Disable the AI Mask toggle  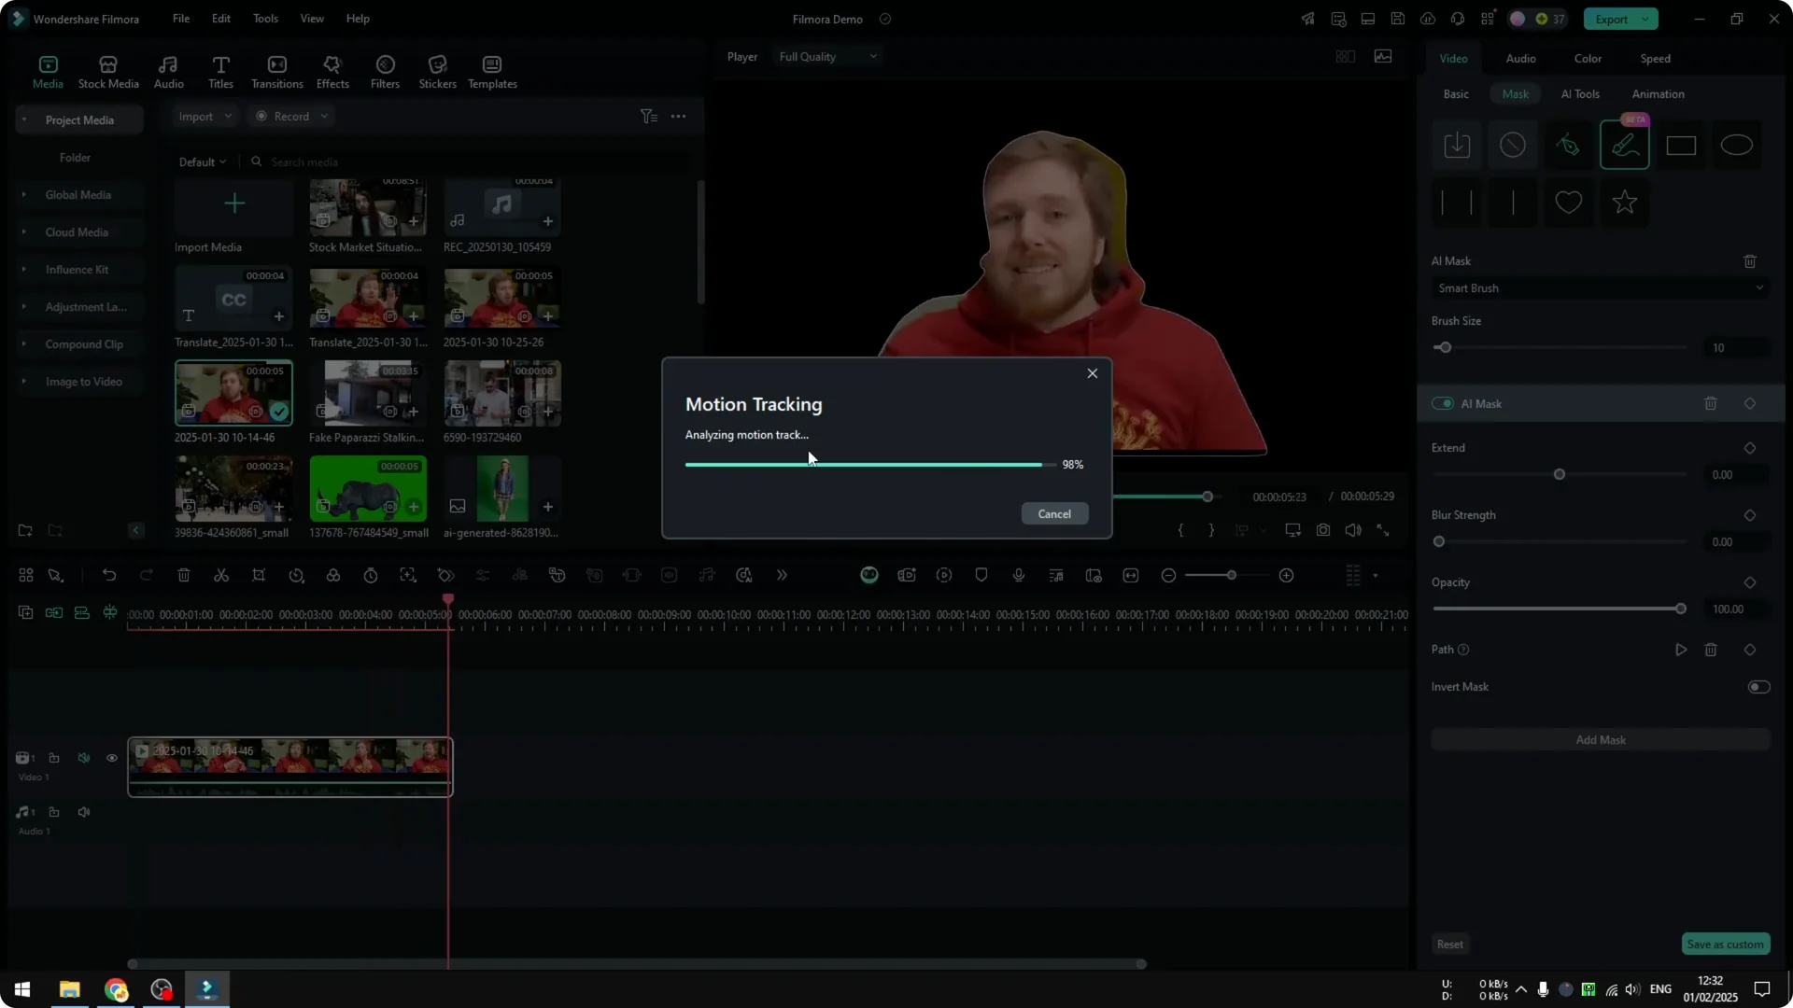1441,403
